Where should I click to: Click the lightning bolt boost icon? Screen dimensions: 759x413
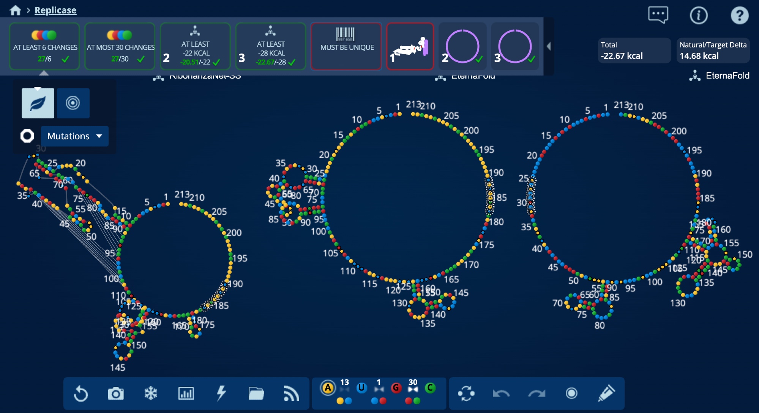point(221,393)
